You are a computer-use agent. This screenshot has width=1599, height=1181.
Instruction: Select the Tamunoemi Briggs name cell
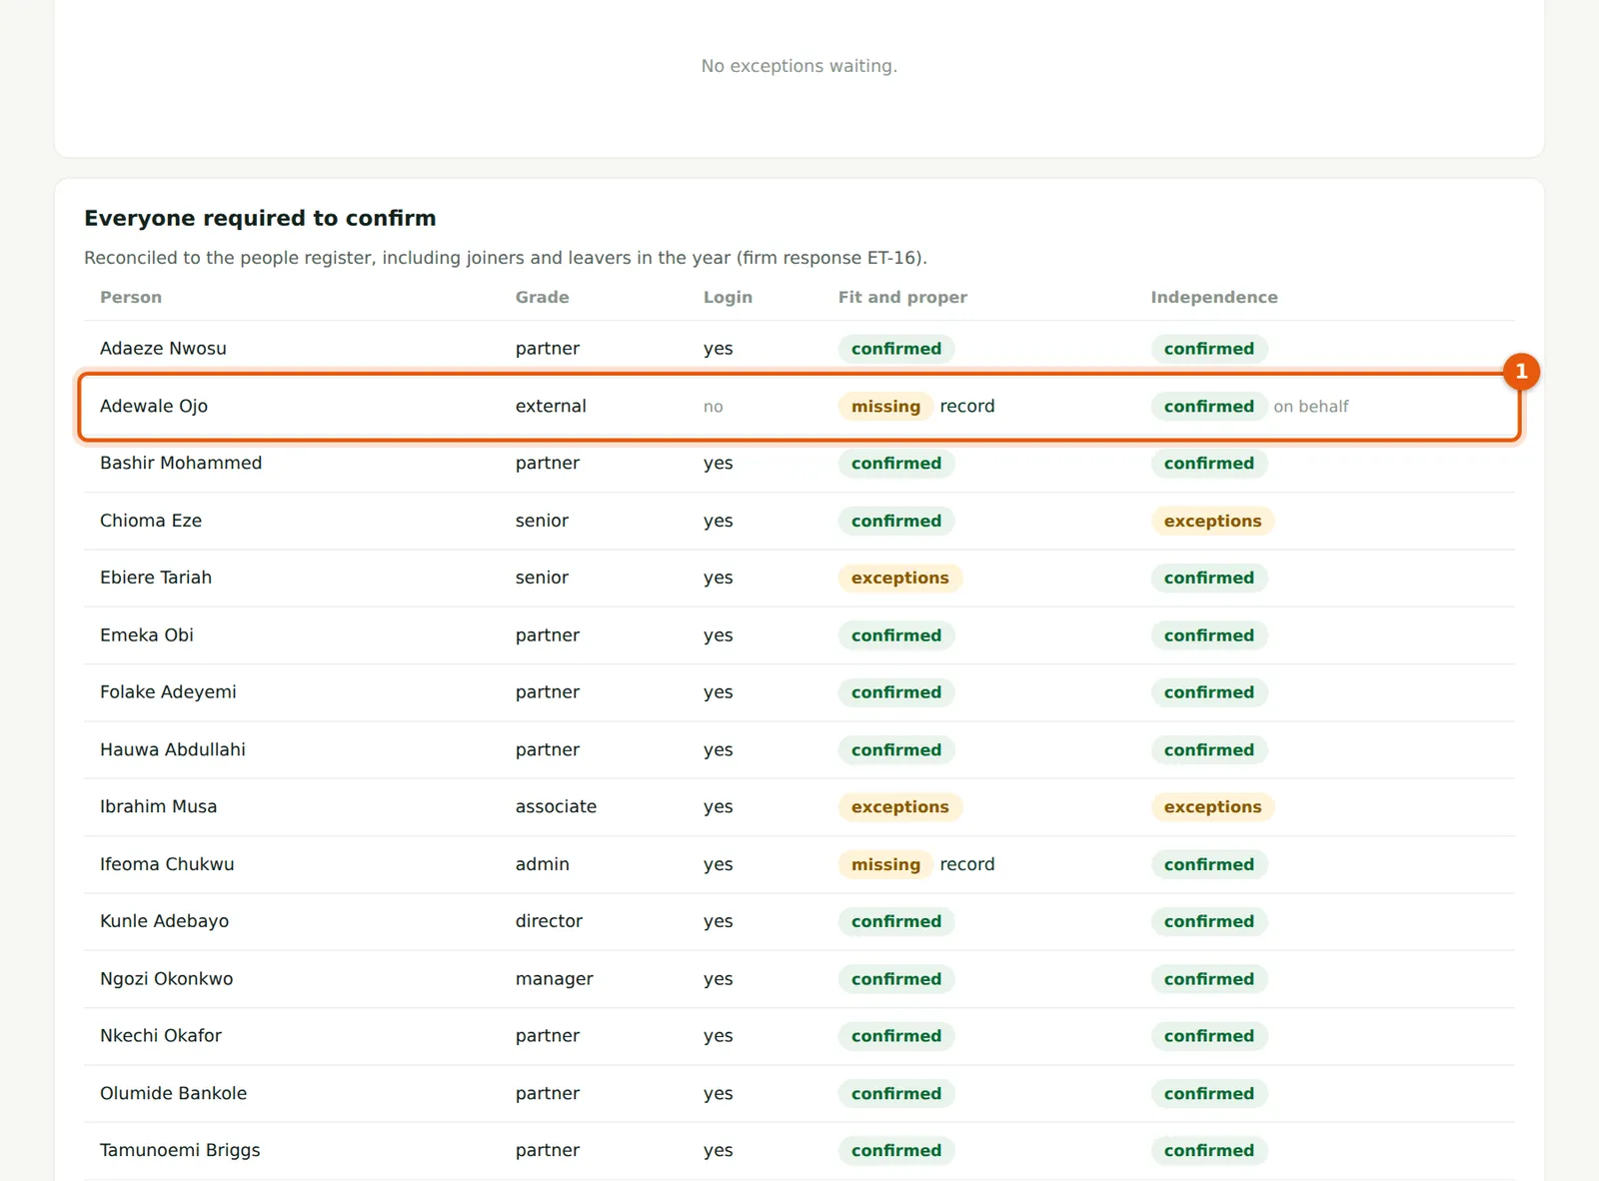point(180,1150)
